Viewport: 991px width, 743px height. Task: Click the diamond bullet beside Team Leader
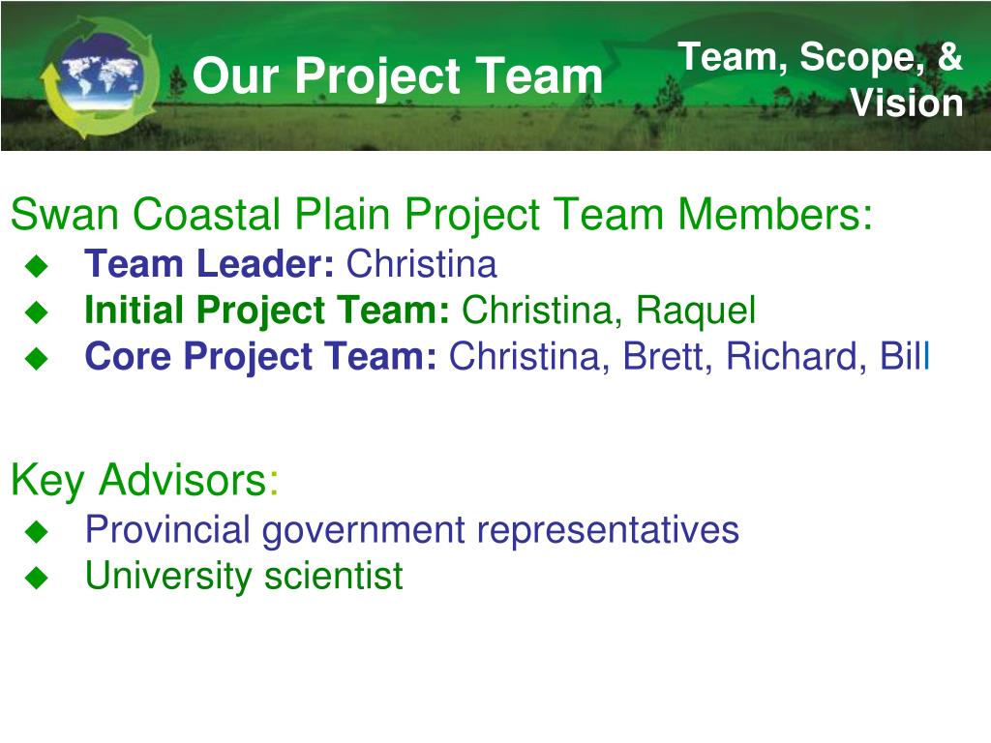coord(37,265)
